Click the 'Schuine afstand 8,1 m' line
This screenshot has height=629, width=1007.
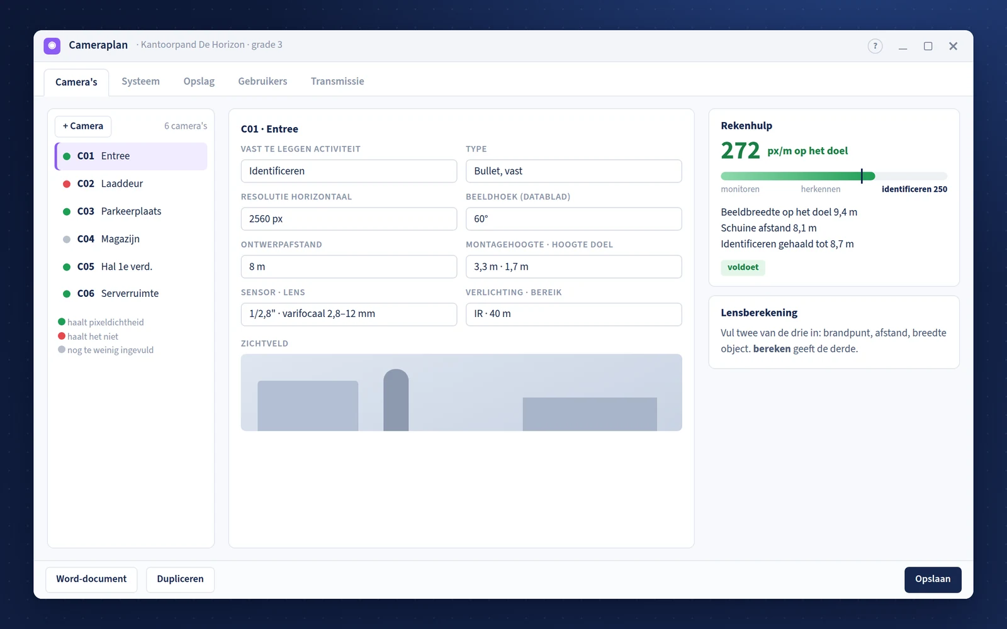click(768, 228)
